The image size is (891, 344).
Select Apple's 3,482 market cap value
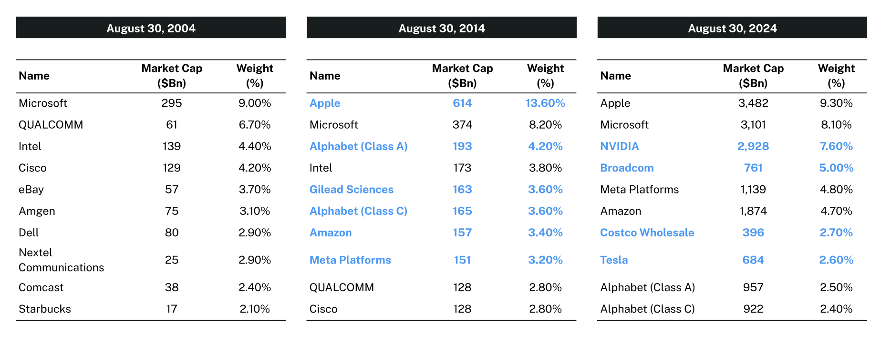tap(753, 103)
